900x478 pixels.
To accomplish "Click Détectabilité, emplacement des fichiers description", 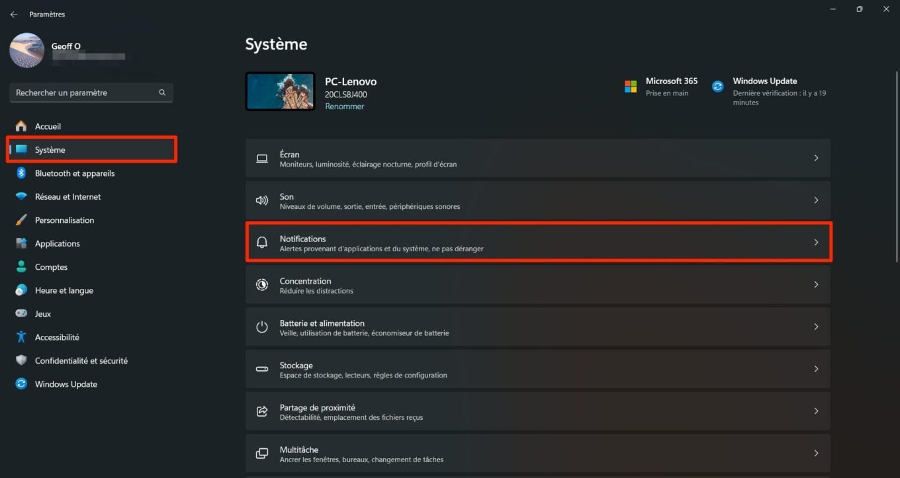I will (x=351, y=418).
